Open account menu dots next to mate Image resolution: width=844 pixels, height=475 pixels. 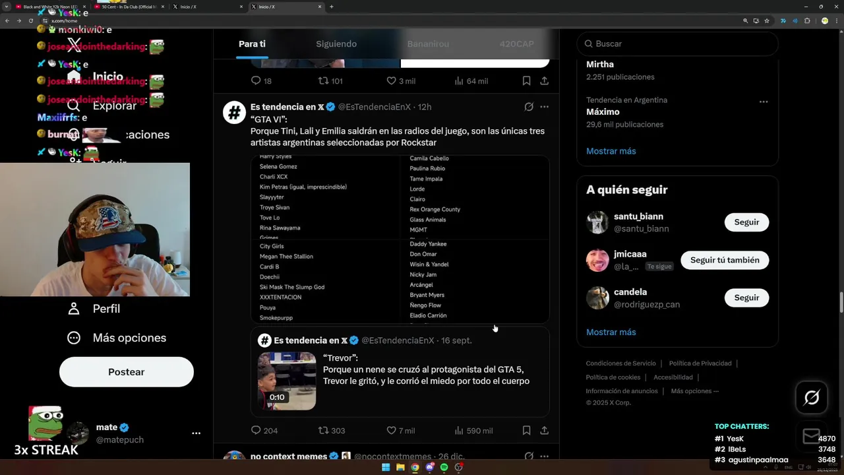tap(196, 433)
